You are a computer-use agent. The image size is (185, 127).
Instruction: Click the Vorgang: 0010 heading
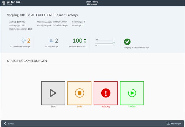(42, 15)
